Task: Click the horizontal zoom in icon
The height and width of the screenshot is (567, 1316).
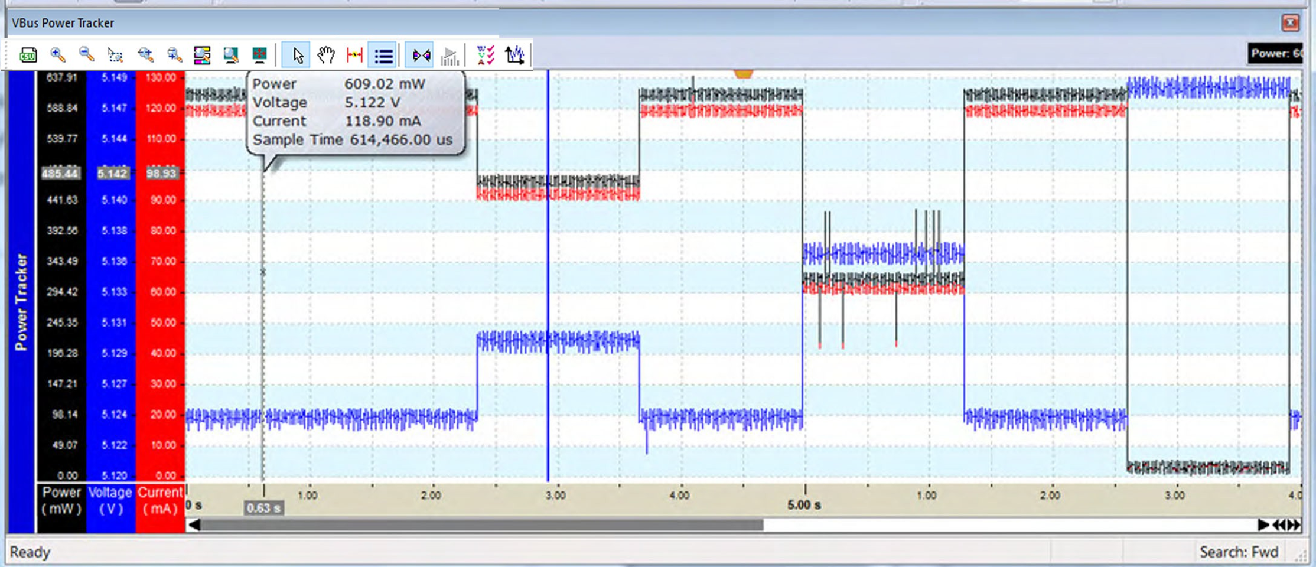Action: tap(145, 56)
